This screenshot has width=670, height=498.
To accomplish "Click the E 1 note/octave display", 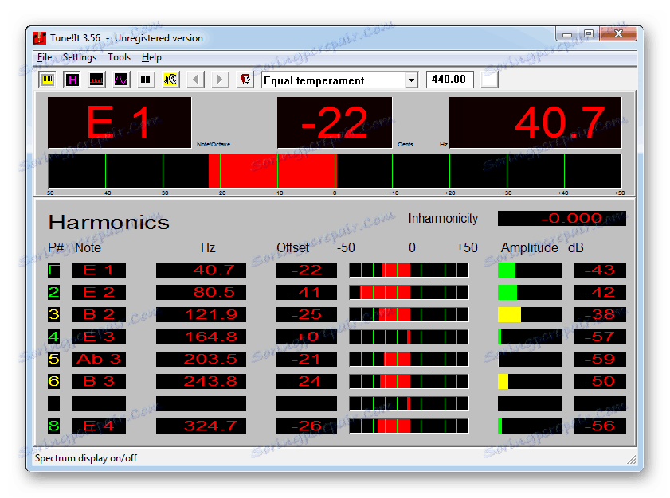I will (x=120, y=123).
